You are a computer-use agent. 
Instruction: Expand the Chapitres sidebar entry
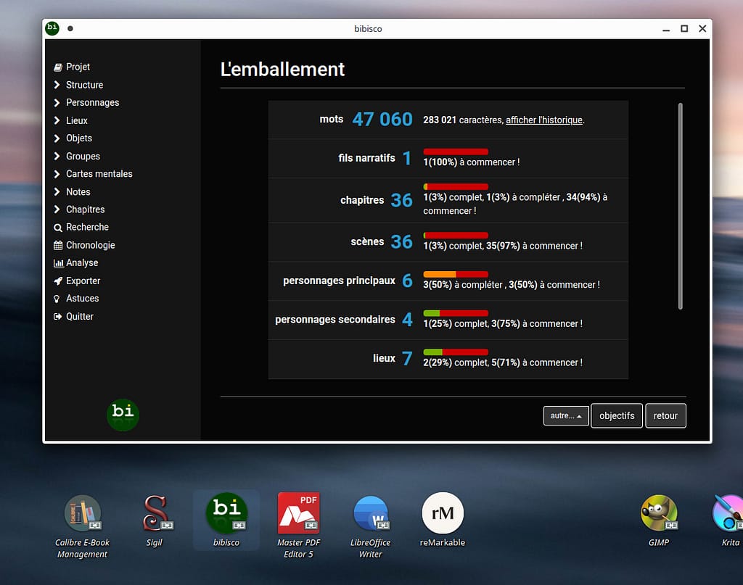57,209
